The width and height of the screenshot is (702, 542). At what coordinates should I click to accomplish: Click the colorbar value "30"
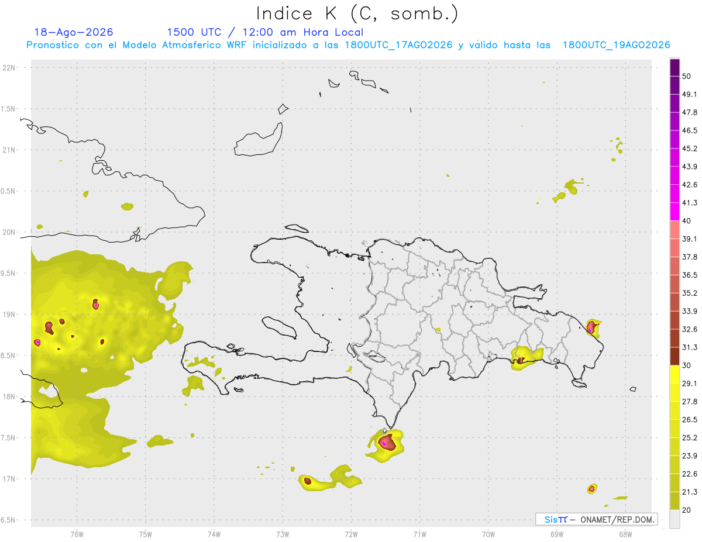686,365
